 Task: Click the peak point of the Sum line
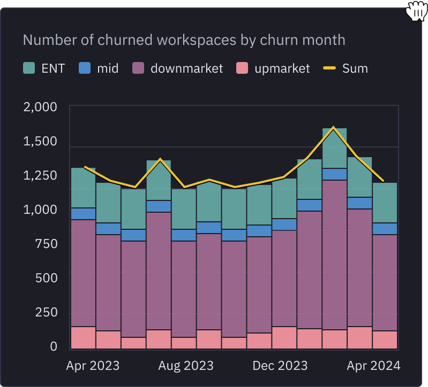point(333,128)
